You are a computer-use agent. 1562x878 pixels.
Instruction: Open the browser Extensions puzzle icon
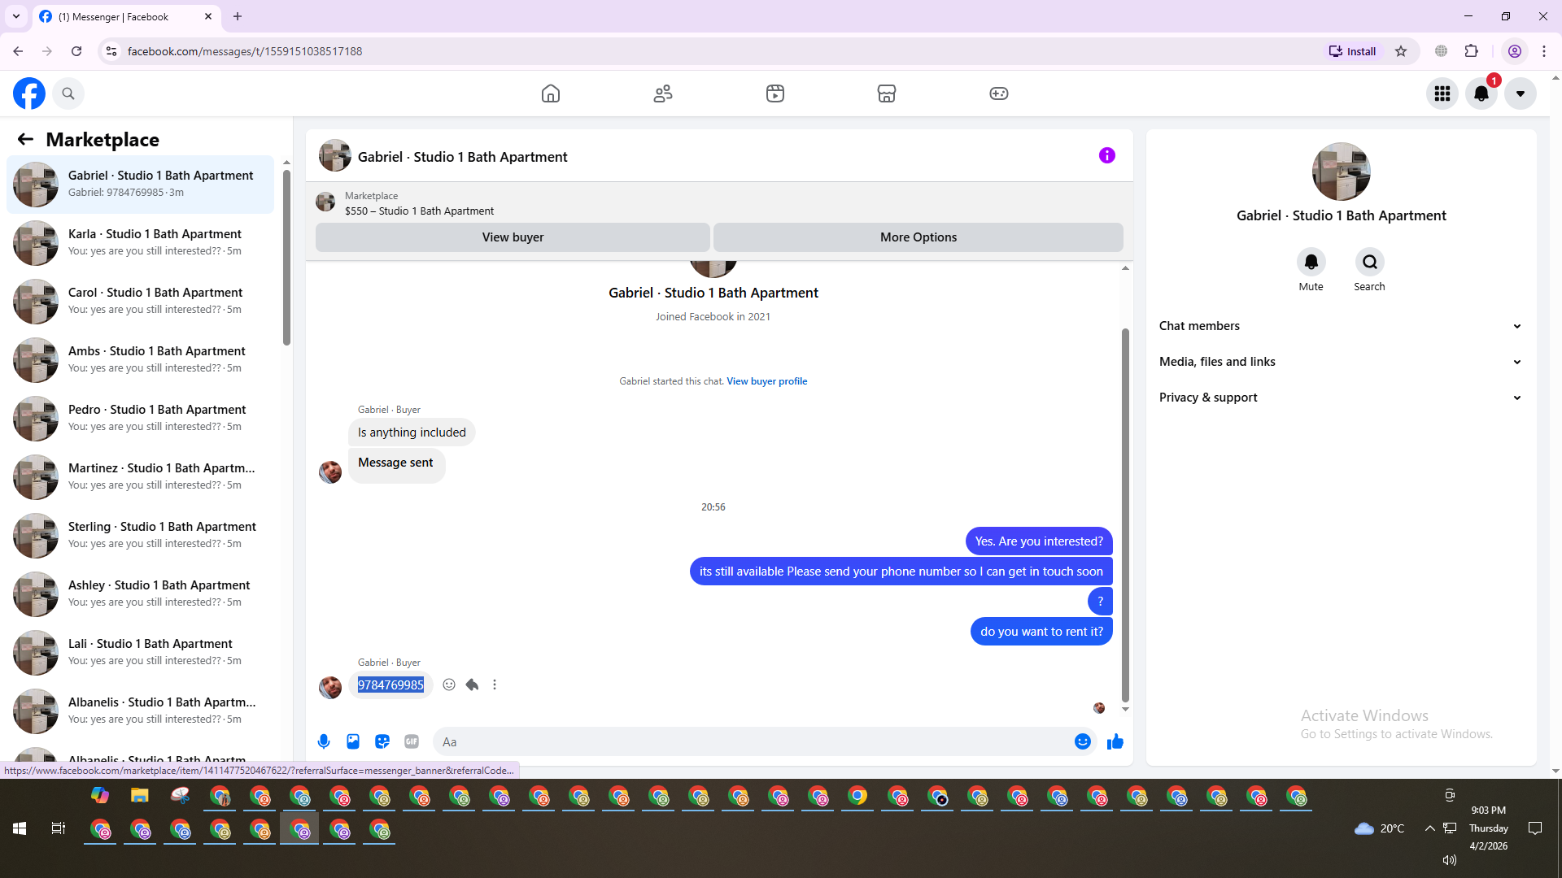1472,51
